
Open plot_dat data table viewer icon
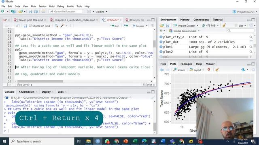[251, 42]
